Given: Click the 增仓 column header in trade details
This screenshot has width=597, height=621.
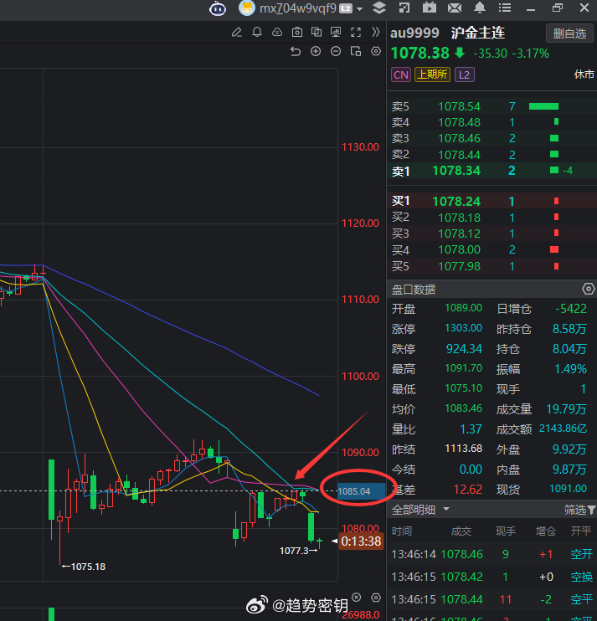Looking at the screenshot, I should coord(546,531).
